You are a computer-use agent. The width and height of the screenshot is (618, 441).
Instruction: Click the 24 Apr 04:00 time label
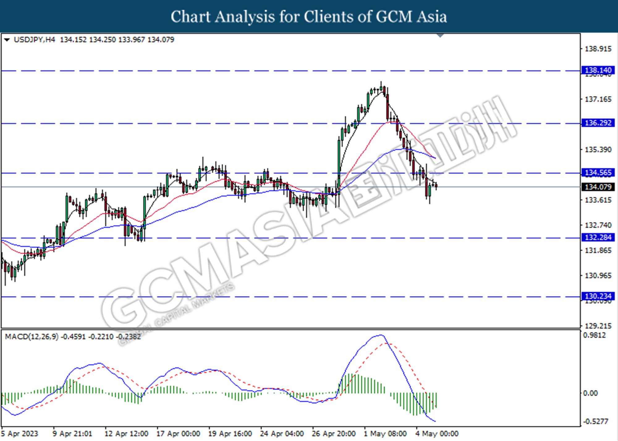tap(282, 434)
